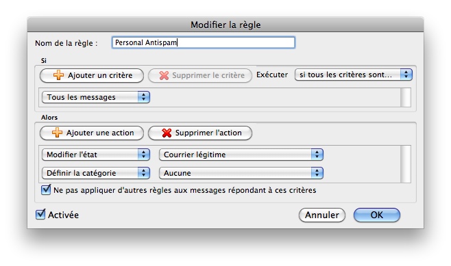Open the Tous les messages dropdown
Viewport: 451px width, 266px height.
[x=96, y=97]
